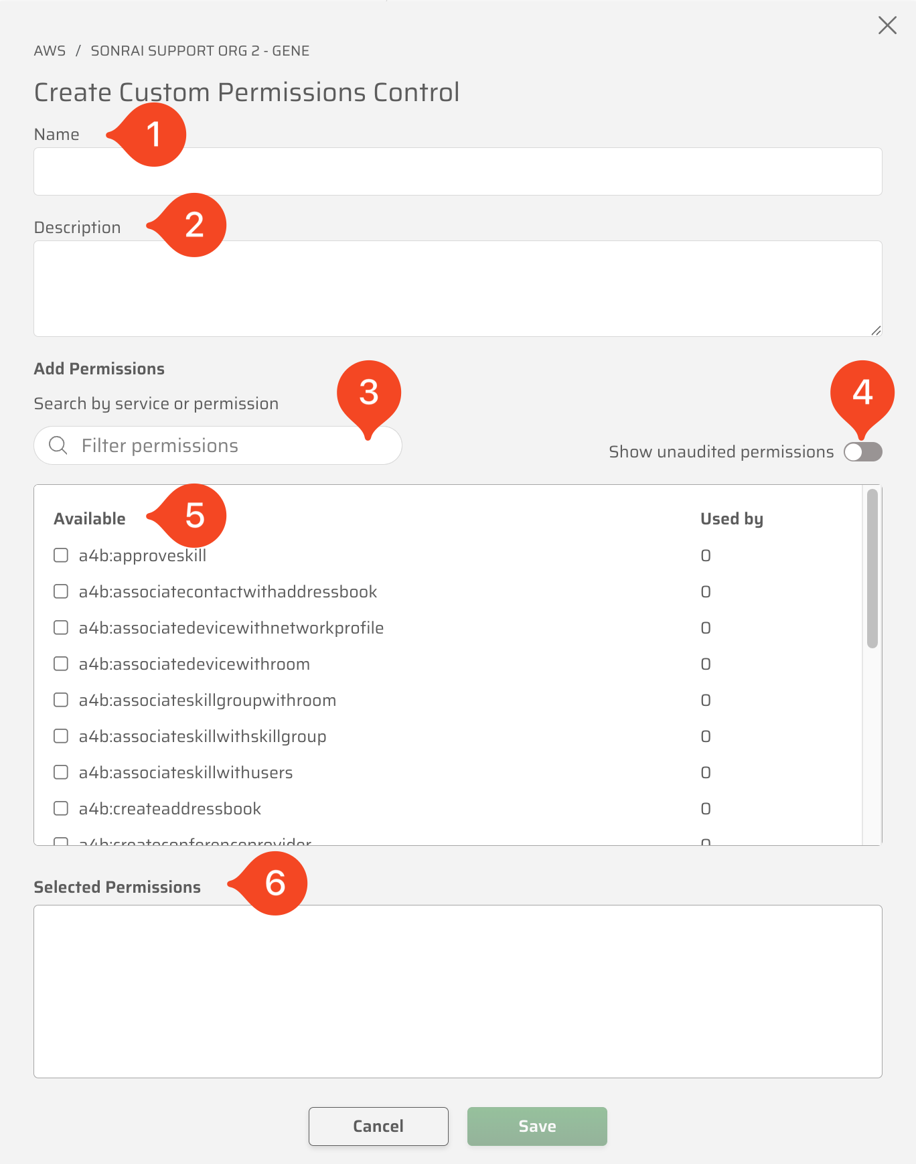Click the permissions list scrollbar
This screenshot has width=916, height=1164.
point(872,569)
